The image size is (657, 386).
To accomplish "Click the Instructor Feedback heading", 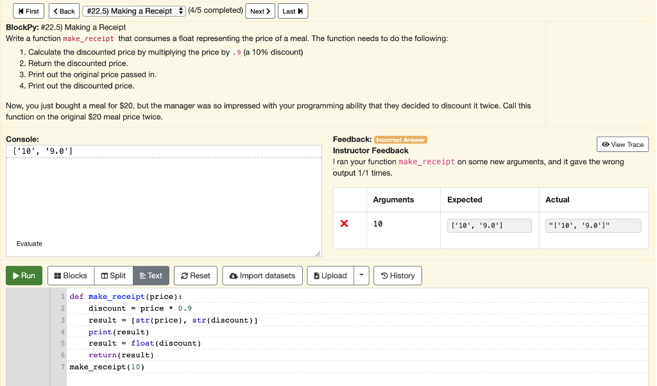I will 370,150.
